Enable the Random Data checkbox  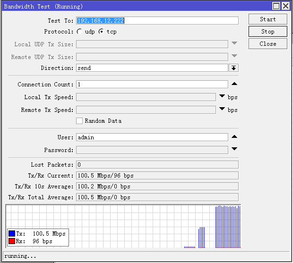tap(80, 121)
